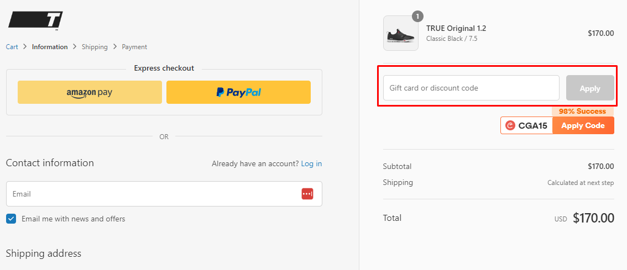
Task: Click the orange Apply Code button
Action: tap(583, 125)
